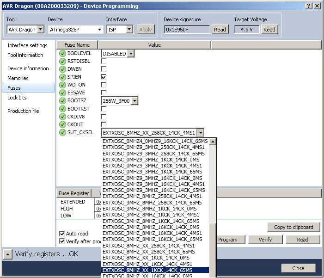Click the green status icon beside BODLEVEL

(x=62, y=54)
